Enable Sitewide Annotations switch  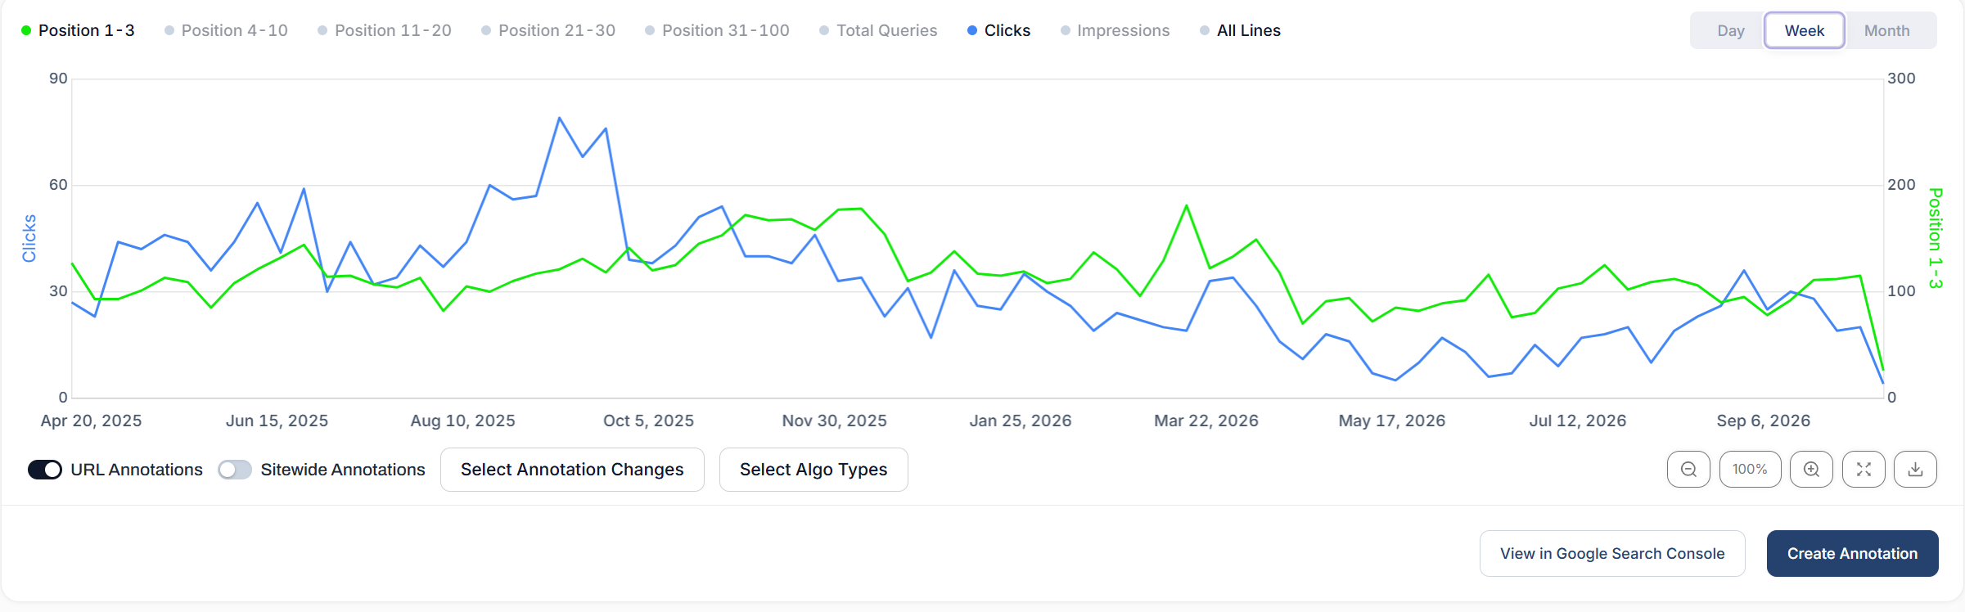235,470
